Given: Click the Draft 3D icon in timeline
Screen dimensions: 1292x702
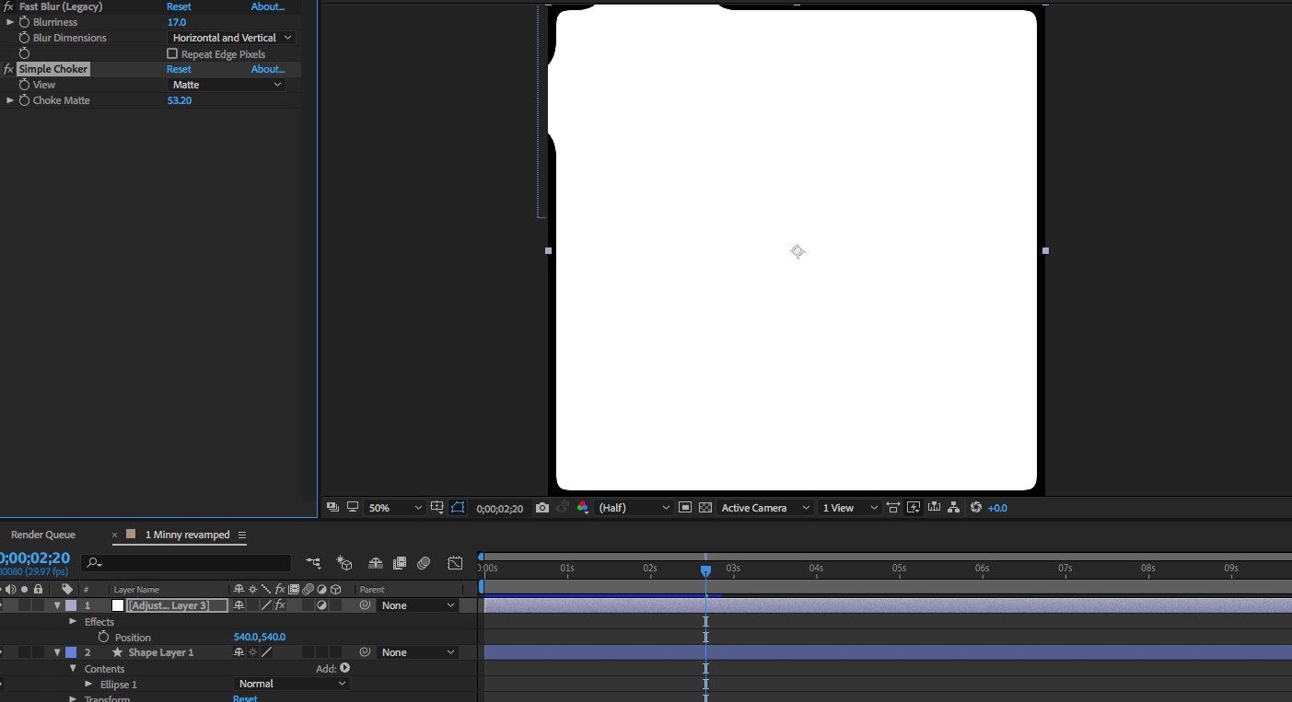Looking at the screenshot, I should pyautogui.click(x=344, y=563).
